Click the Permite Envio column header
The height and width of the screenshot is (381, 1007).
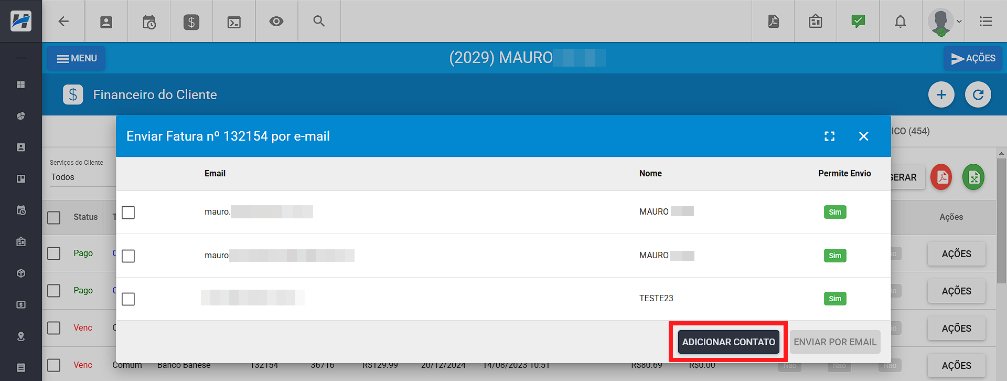(844, 174)
